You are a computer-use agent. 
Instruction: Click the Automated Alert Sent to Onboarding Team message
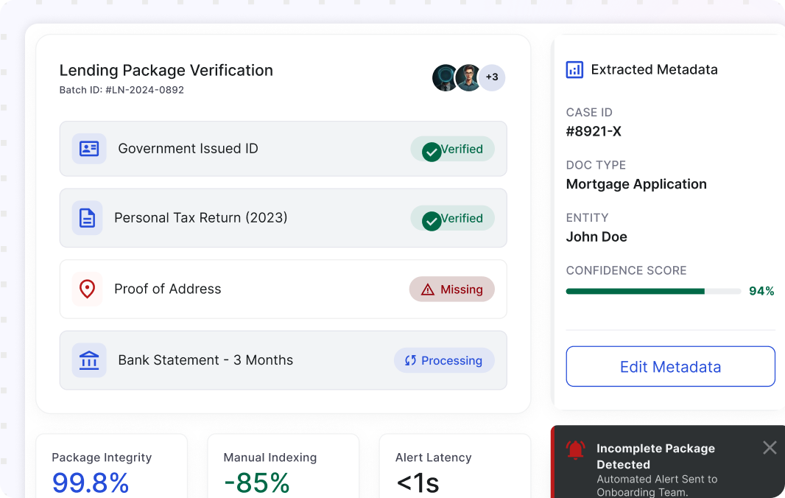[657, 485]
